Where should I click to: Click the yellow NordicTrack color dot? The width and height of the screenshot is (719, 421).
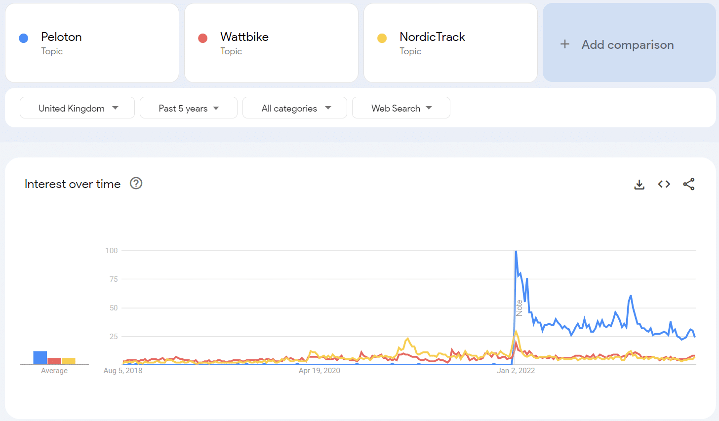tap(382, 38)
